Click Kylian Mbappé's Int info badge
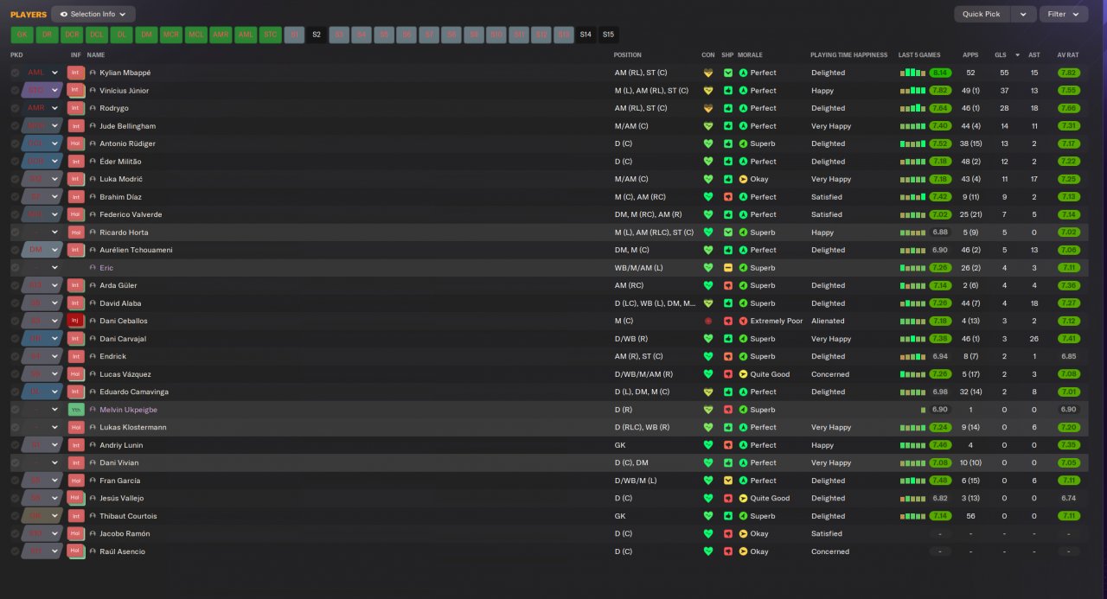This screenshot has width=1107, height=599. [75, 73]
